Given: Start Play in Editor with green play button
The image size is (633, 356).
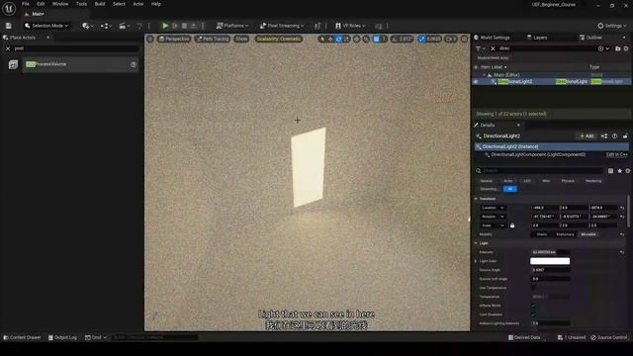Looking at the screenshot, I should pyautogui.click(x=165, y=26).
